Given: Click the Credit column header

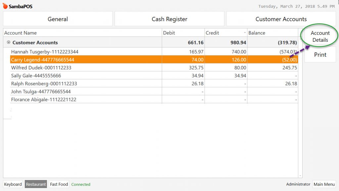Looking at the screenshot, I should click(x=226, y=33).
